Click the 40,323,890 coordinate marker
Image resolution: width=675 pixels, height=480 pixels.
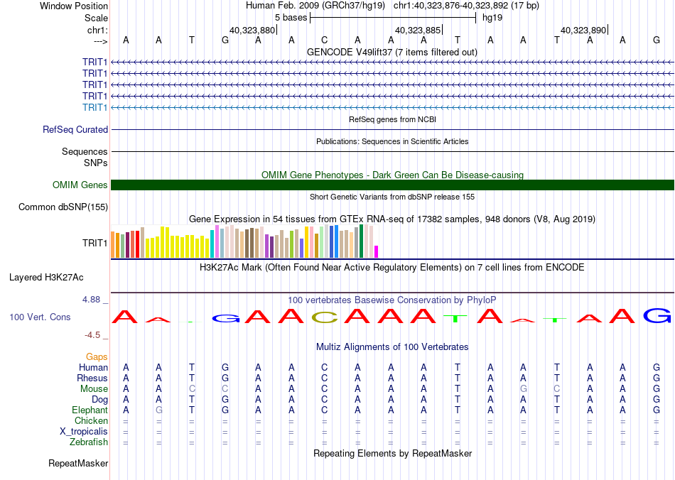pyautogui.click(x=583, y=30)
